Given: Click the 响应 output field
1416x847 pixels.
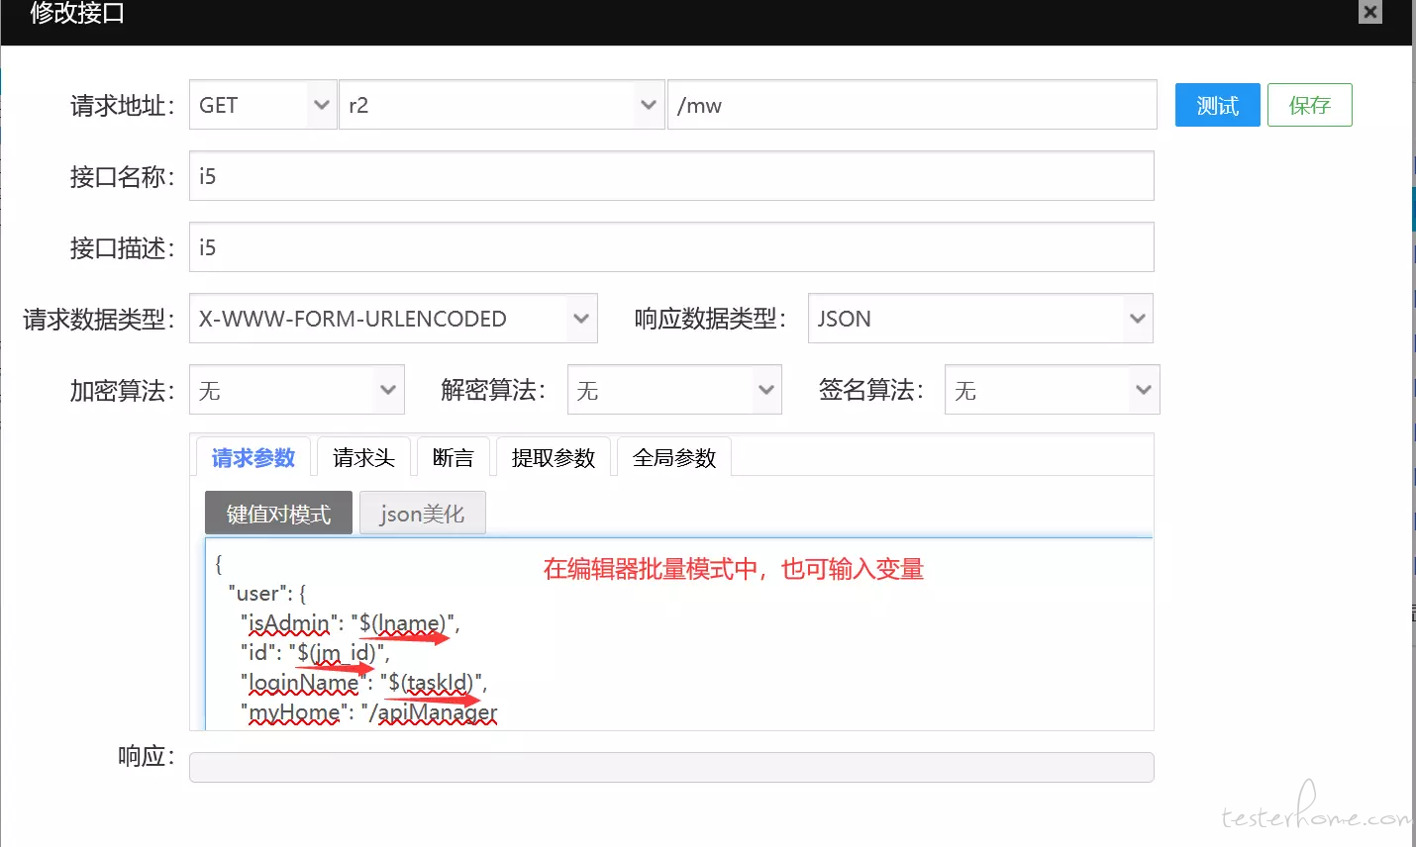Looking at the screenshot, I should pos(671,767).
